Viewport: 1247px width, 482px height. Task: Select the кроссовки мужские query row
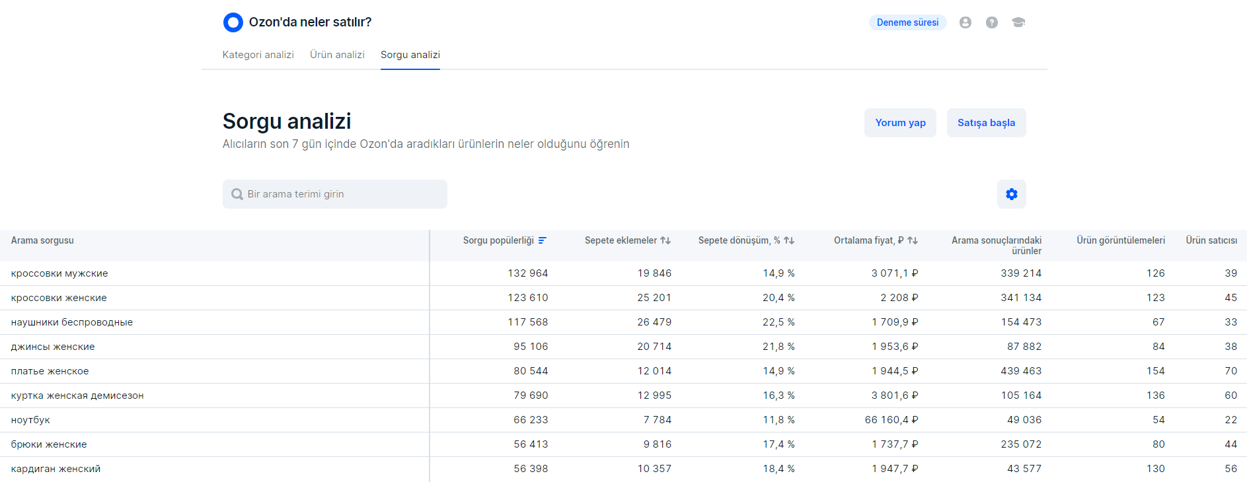coord(59,273)
